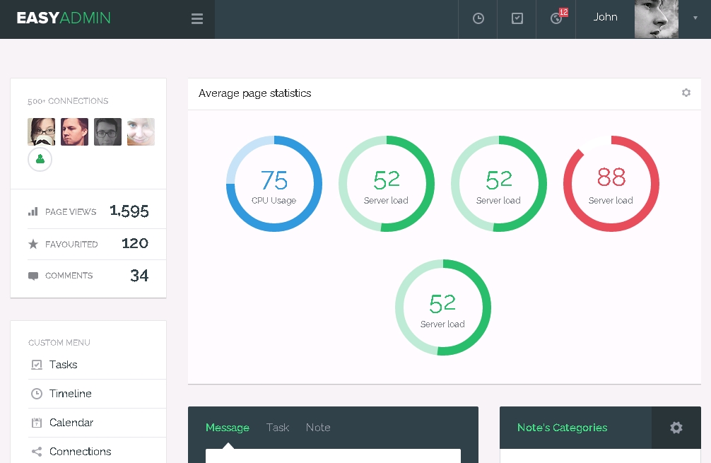Click John's profile avatar photo
The height and width of the screenshot is (463, 711).
tap(656, 19)
